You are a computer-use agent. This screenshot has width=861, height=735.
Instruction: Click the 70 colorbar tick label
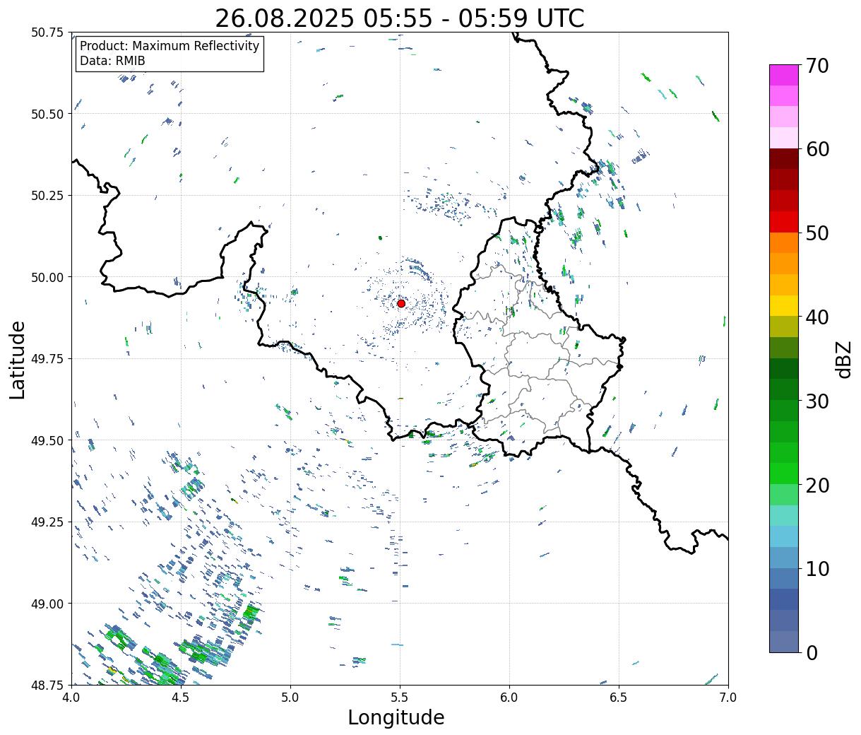tap(817, 66)
